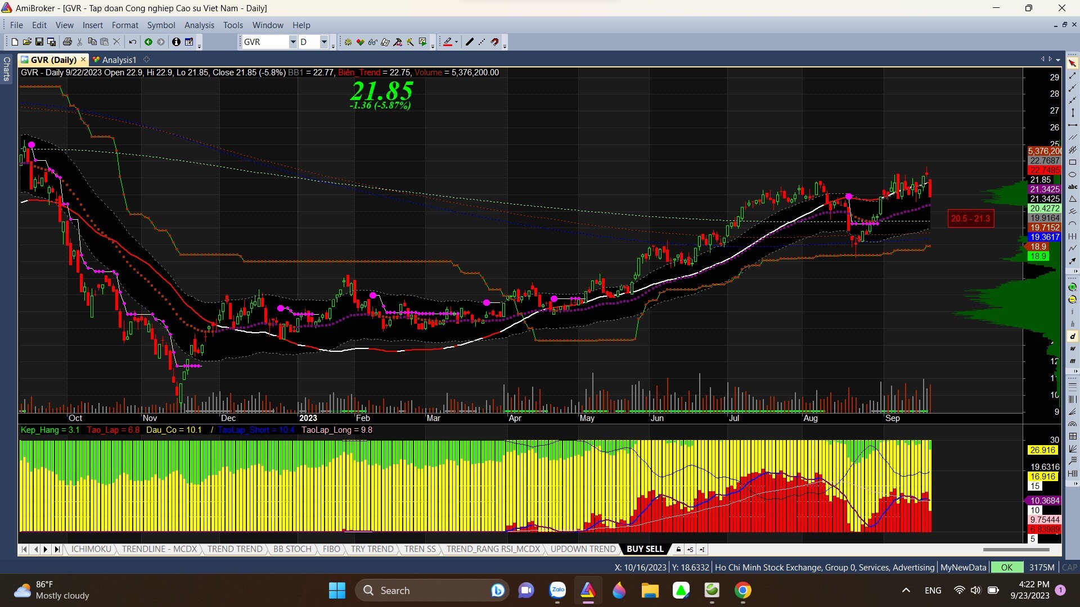This screenshot has height=607, width=1080.
Task: Select the Rectangle drawing tool
Action: 1073,162
